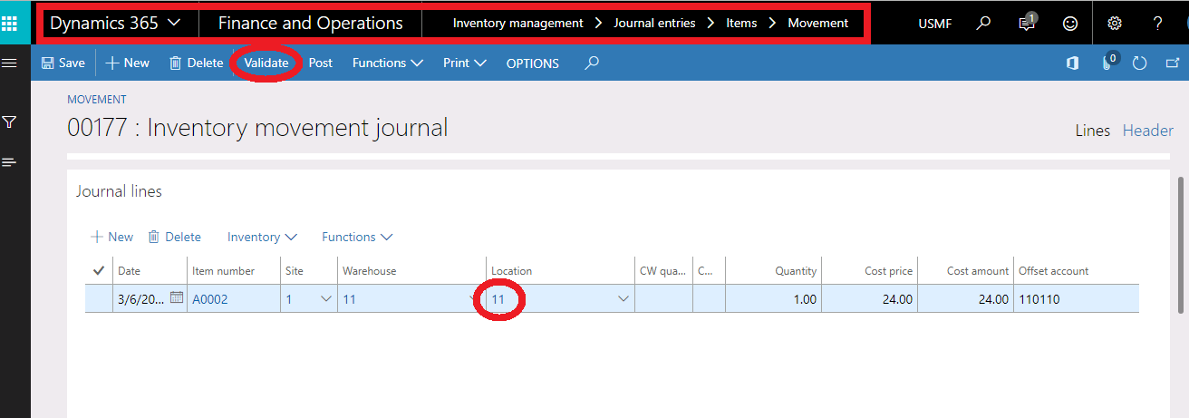Screen dimensions: 1189x418
Task: Click New in the action bar
Action: pyautogui.click(x=128, y=63)
